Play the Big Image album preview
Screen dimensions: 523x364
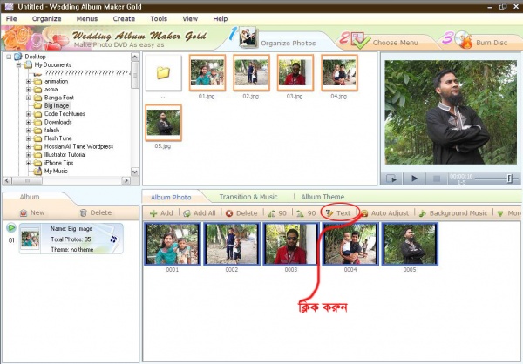tap(11, 228)
